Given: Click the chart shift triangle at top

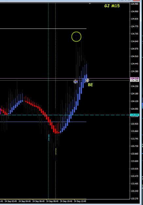Looking at the screenshot, I should pos(90,4).
